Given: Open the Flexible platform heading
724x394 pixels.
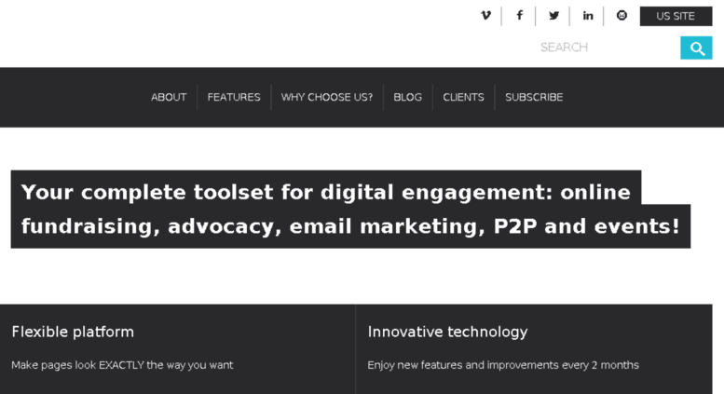Looking at the screenshot, I should coord(73,332).
